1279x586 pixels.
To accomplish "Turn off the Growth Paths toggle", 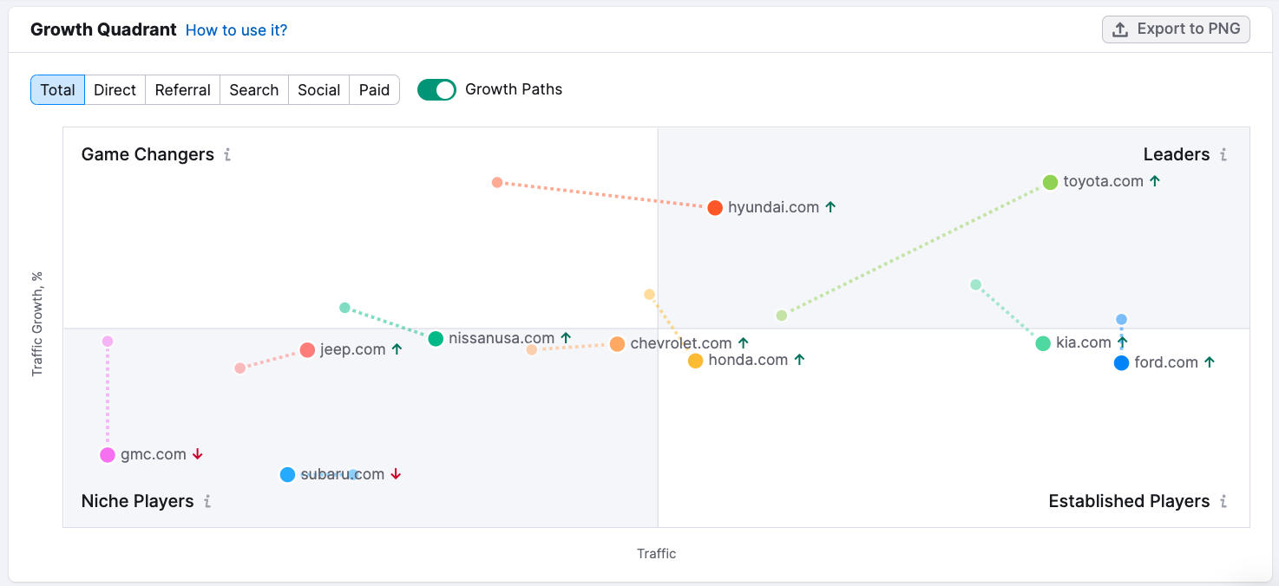I will [x=436, y=90].
